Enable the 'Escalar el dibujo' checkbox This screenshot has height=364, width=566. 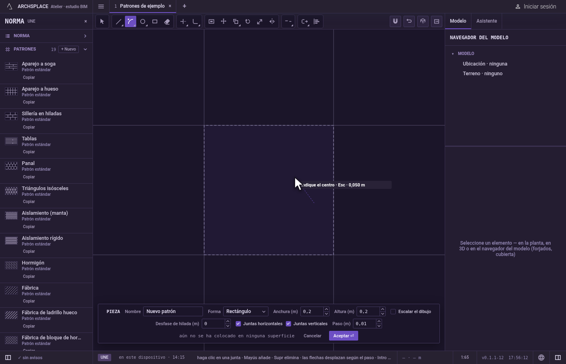pyautogui.click(x=393, y=311)
